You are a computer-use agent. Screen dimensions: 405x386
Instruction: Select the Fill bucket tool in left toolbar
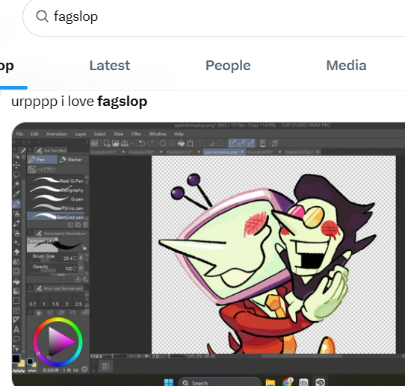[x=16, y=281]
